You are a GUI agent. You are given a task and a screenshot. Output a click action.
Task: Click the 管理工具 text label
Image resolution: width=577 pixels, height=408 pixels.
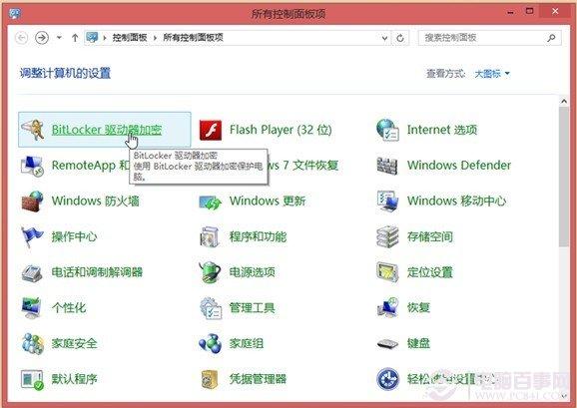[253, 308]
